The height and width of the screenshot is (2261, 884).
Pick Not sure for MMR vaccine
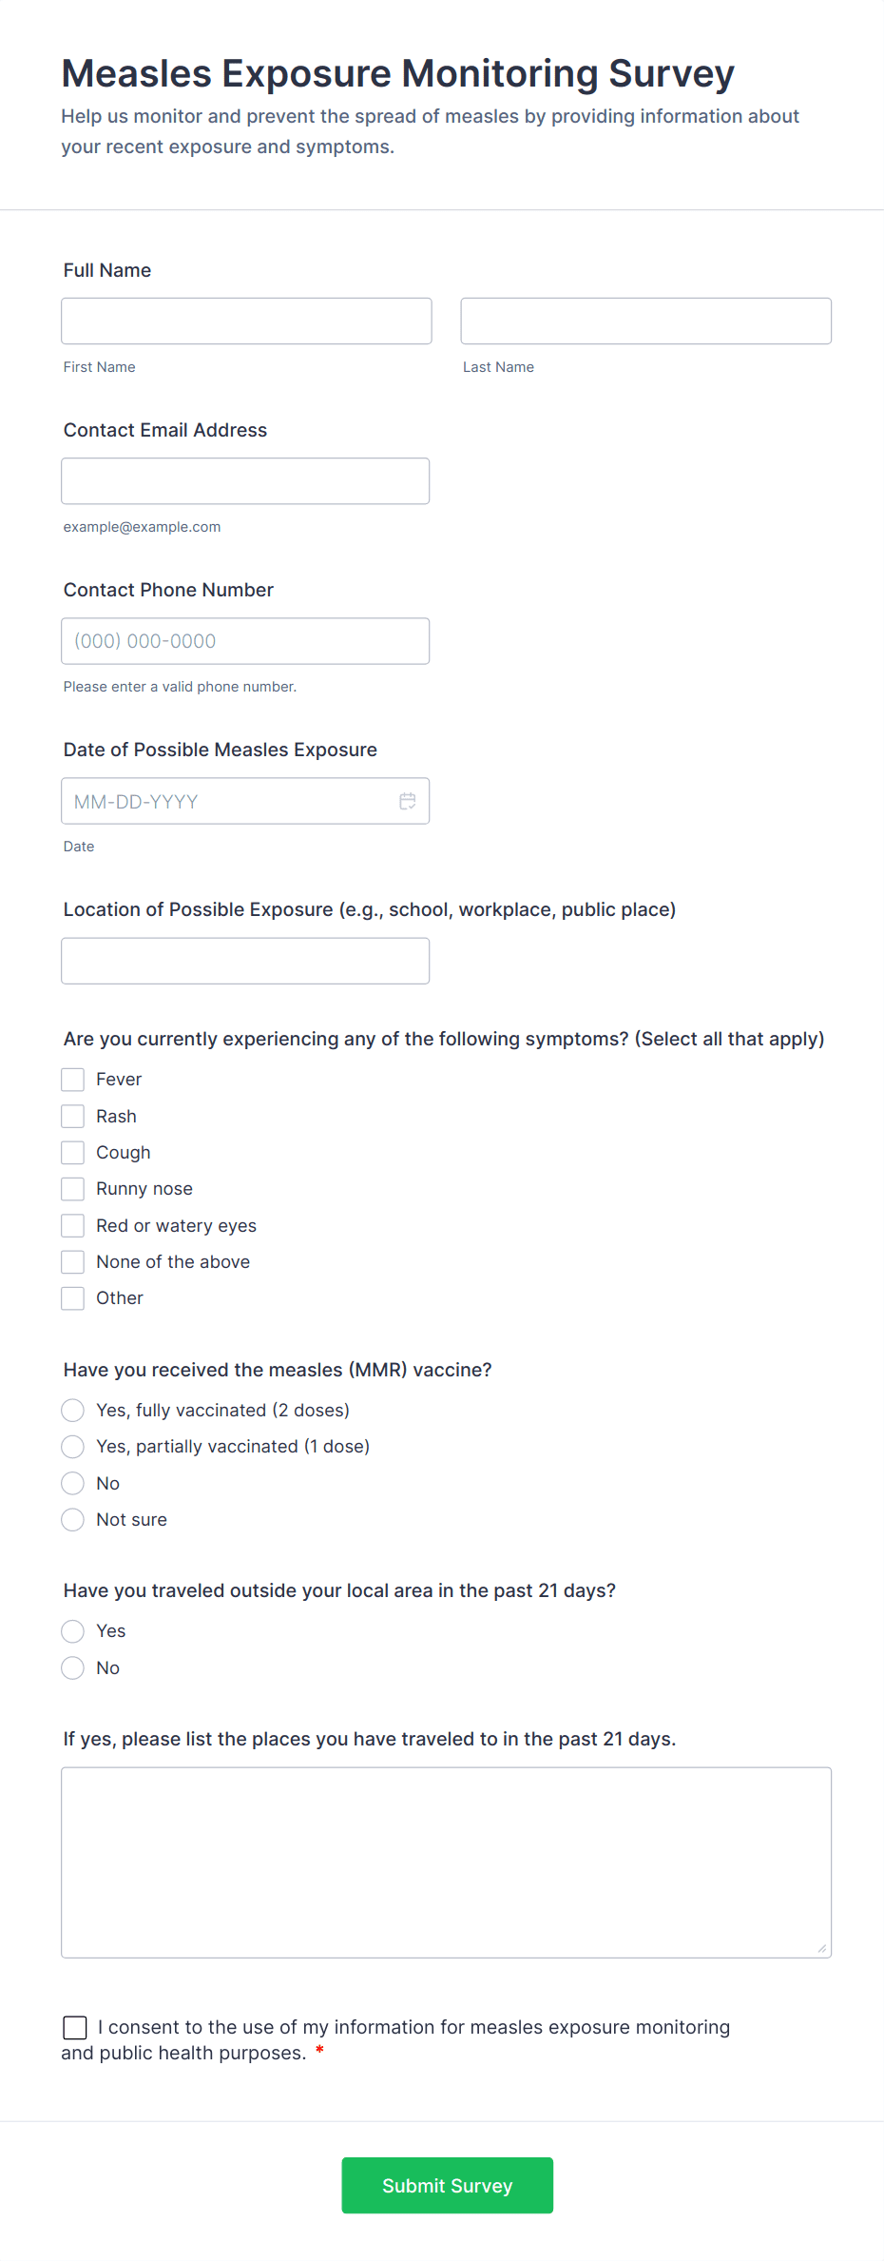click(72, 1520)
